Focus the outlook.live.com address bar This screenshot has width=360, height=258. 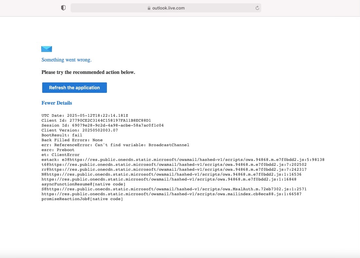click(x=166, y=8)
